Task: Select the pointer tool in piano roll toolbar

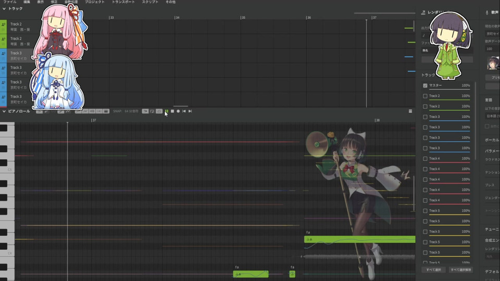Action: (x=39, y=111)
